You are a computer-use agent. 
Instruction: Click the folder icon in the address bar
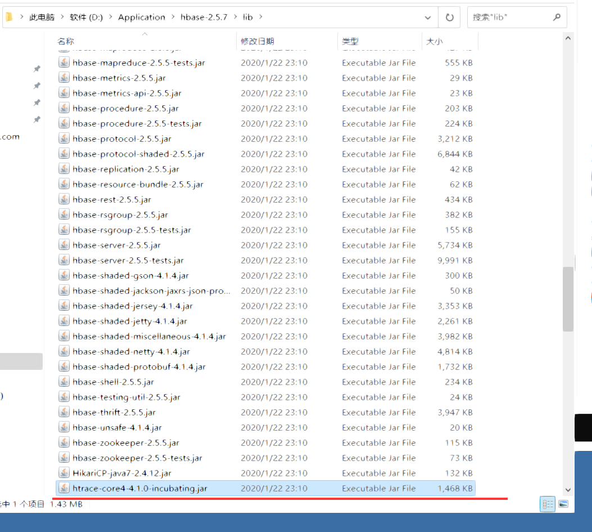(8, 17)
